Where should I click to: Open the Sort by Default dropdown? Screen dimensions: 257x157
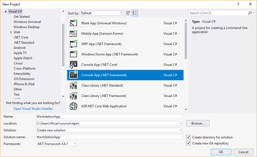[x=102, y=13]
